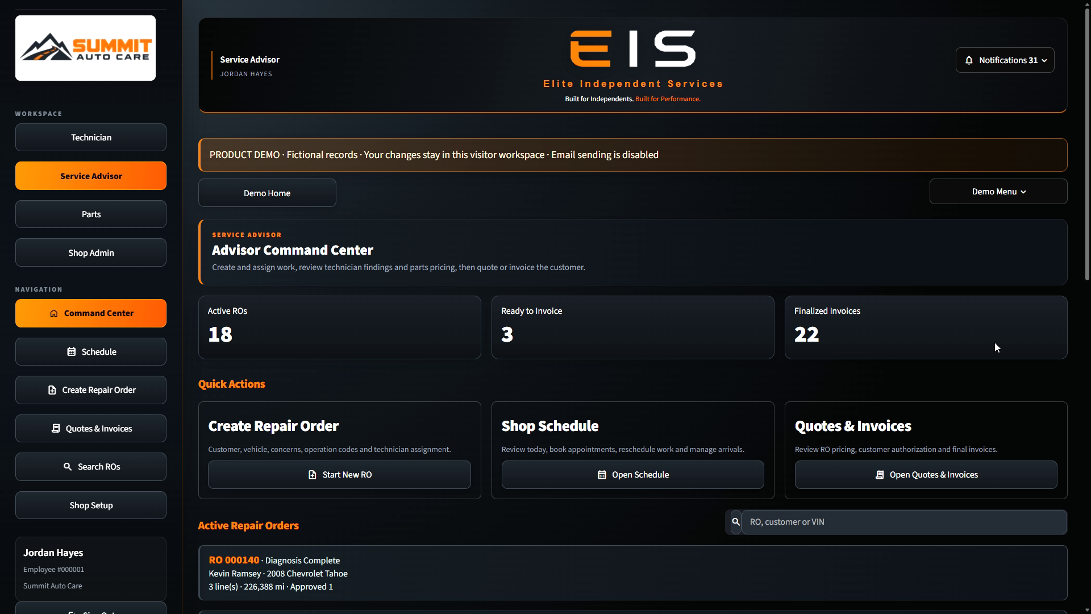Click the Open Quotes & Invoices button
This screenshot has width=1091, height=614.
click(926, 475)
